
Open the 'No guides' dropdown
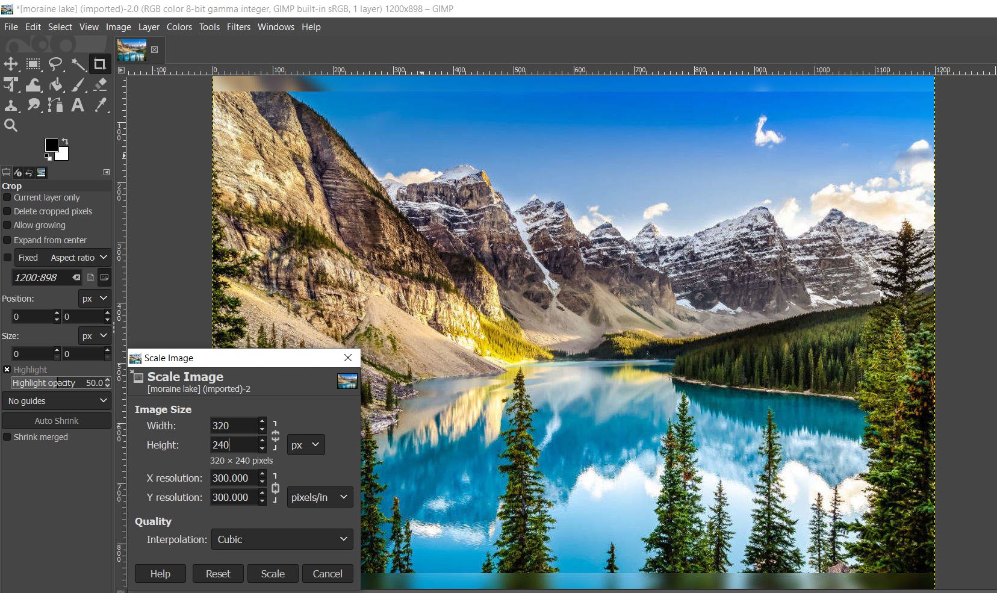[57, 401]
